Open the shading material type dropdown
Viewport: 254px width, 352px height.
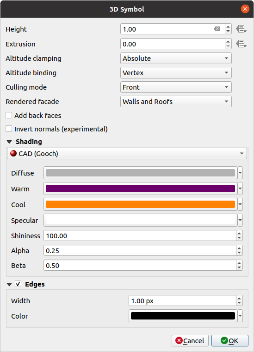[127, 154]
